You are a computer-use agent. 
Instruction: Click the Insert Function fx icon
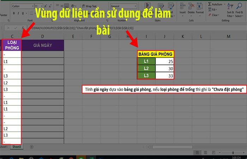pos(23,28)
